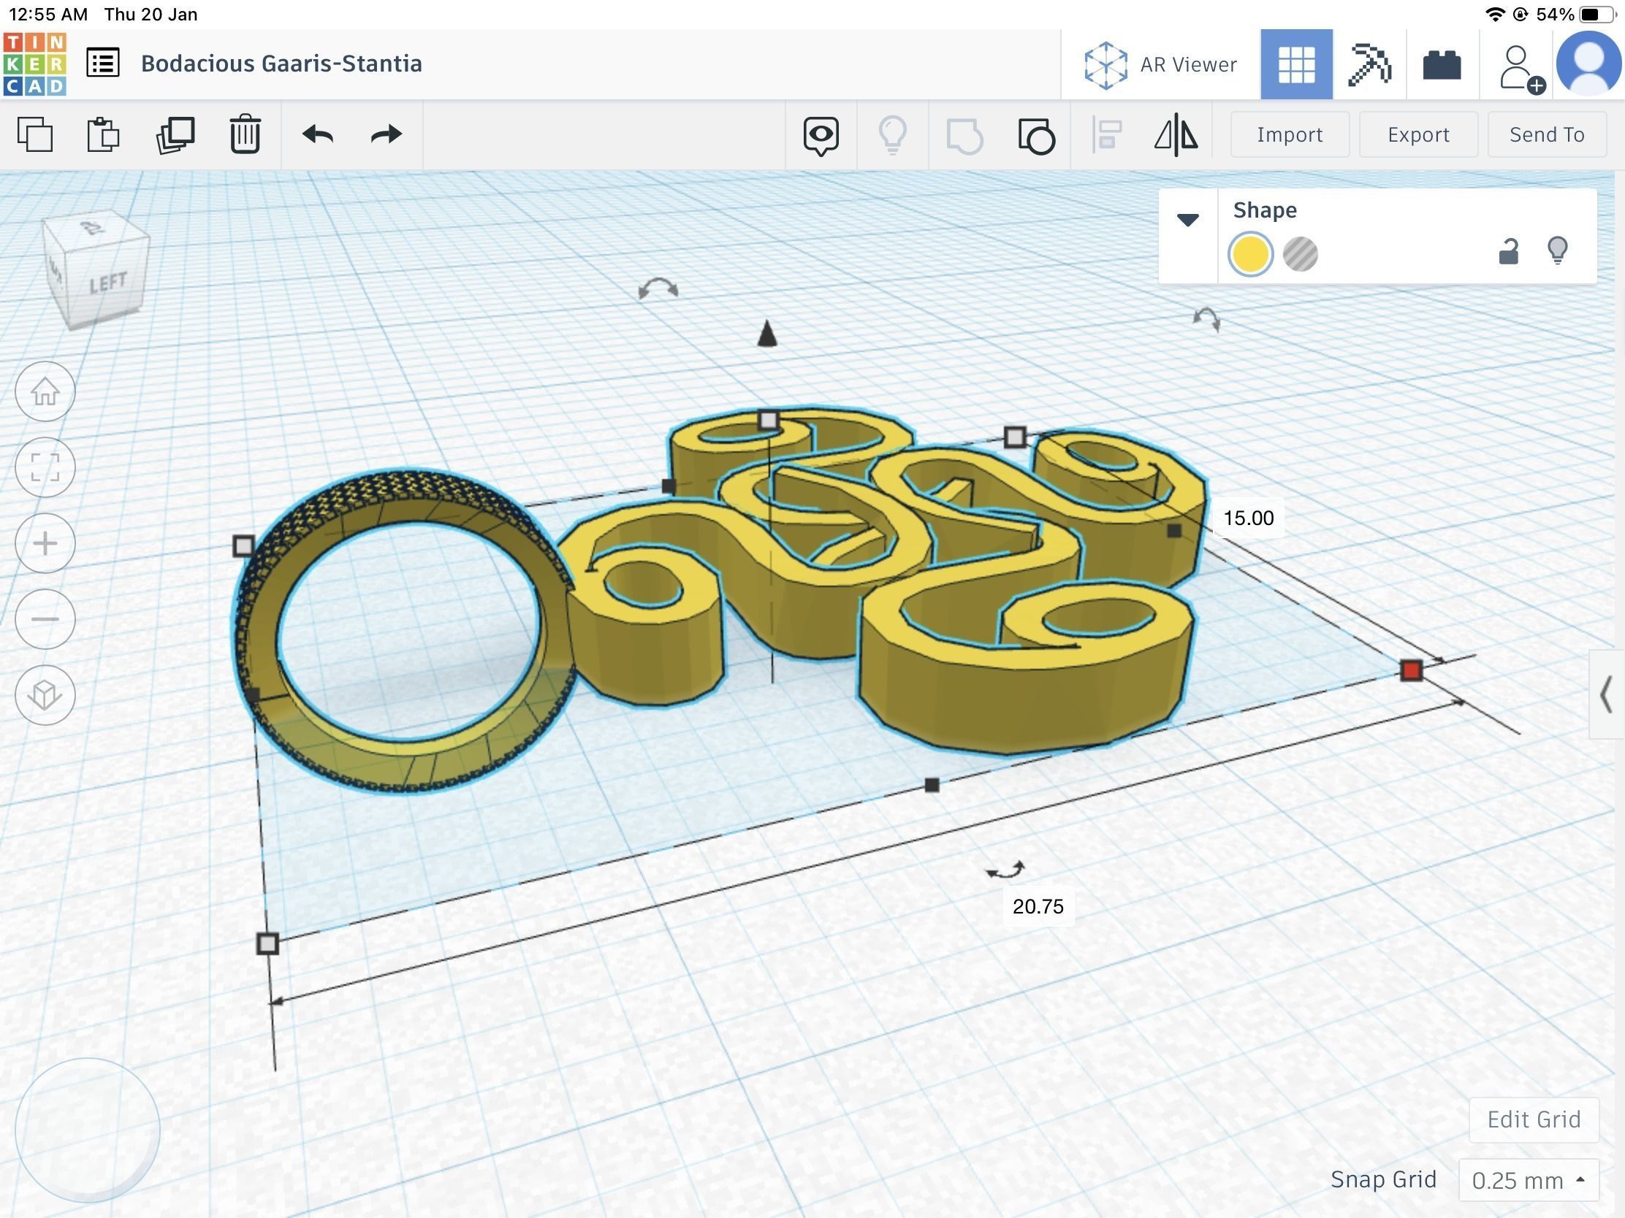Set the shape to striped Hole
Image resolution: width=1625 pixels, height=1218 pixels.
pos(1301,254)
